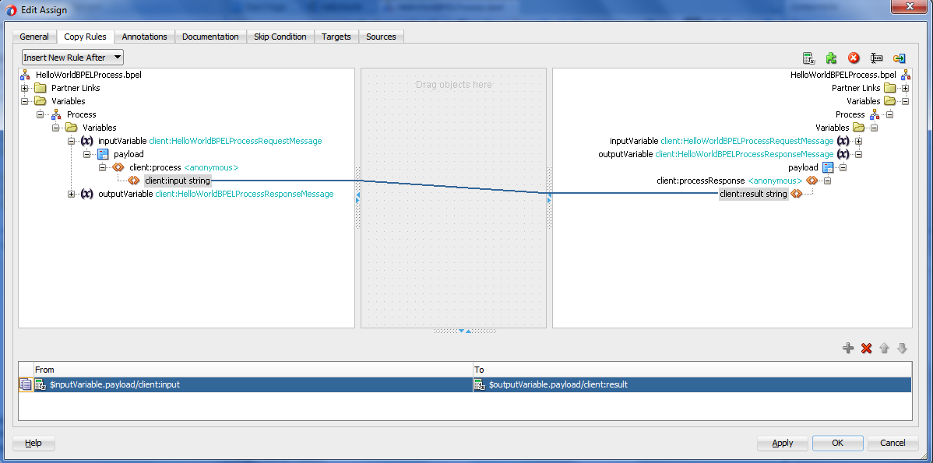Select the copy rule row in the table
Image resolution: width=933 pixels, height=463 pixels.
(312, 384)
